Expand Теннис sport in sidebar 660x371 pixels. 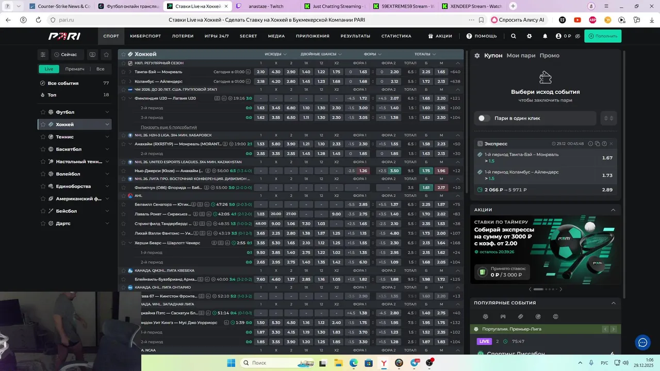tap(107, 137)
